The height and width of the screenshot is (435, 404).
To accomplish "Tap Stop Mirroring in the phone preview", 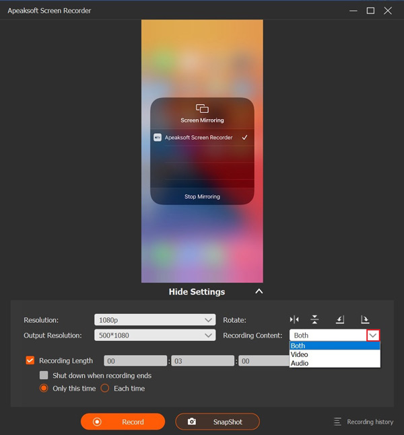I will [x=202, y=196].
